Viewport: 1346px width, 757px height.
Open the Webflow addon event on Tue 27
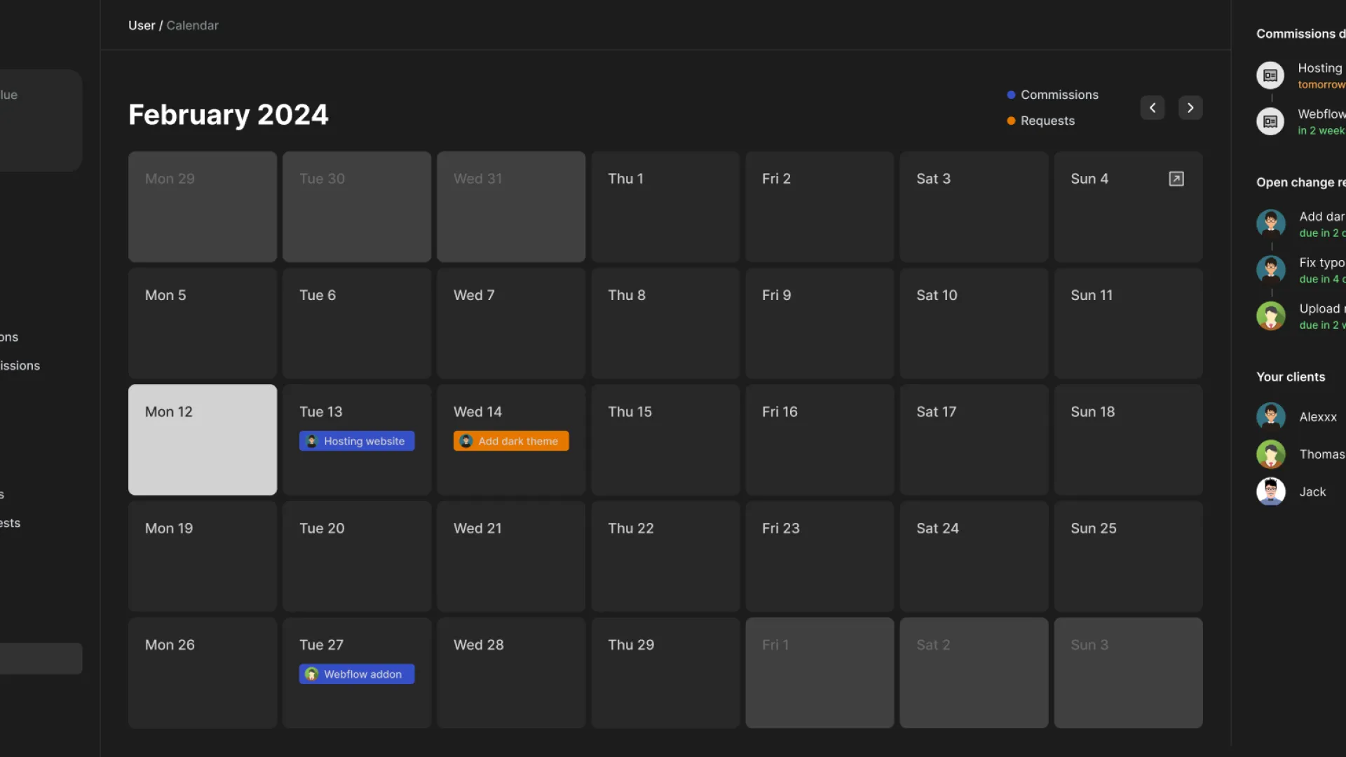tap(357, 674)
